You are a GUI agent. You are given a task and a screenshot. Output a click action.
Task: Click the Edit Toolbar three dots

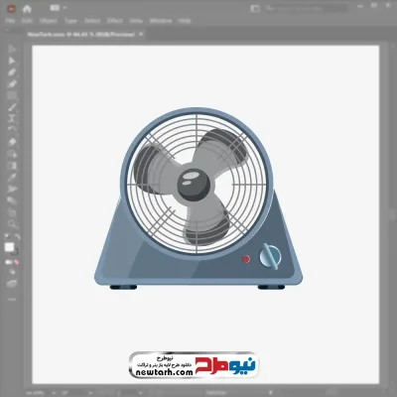click(12, 299)
